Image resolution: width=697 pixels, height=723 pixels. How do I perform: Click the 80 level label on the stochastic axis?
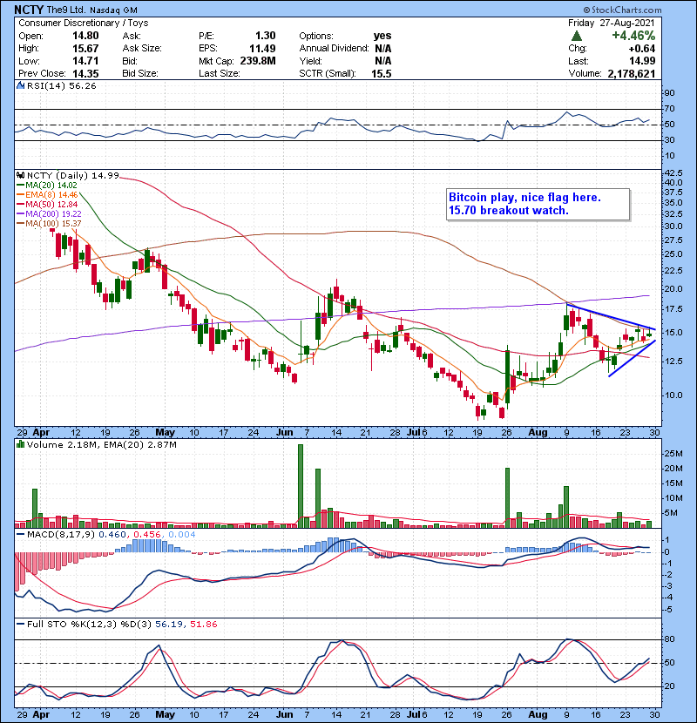(x=670, y=639)
